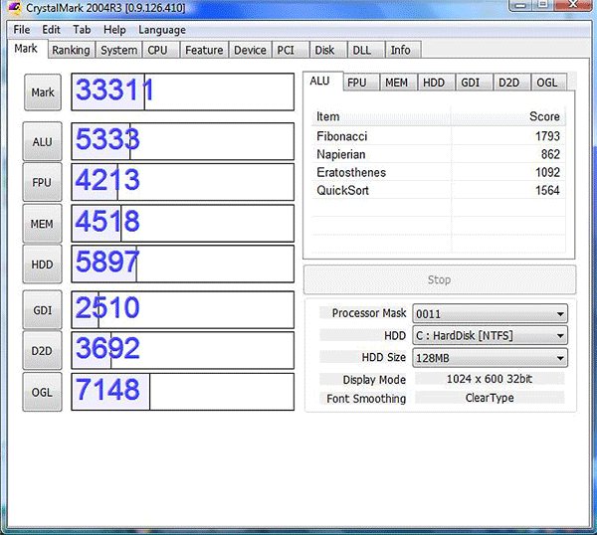
Task: Run the full Mark benchmark button
Action: click(x=43, y=92)
